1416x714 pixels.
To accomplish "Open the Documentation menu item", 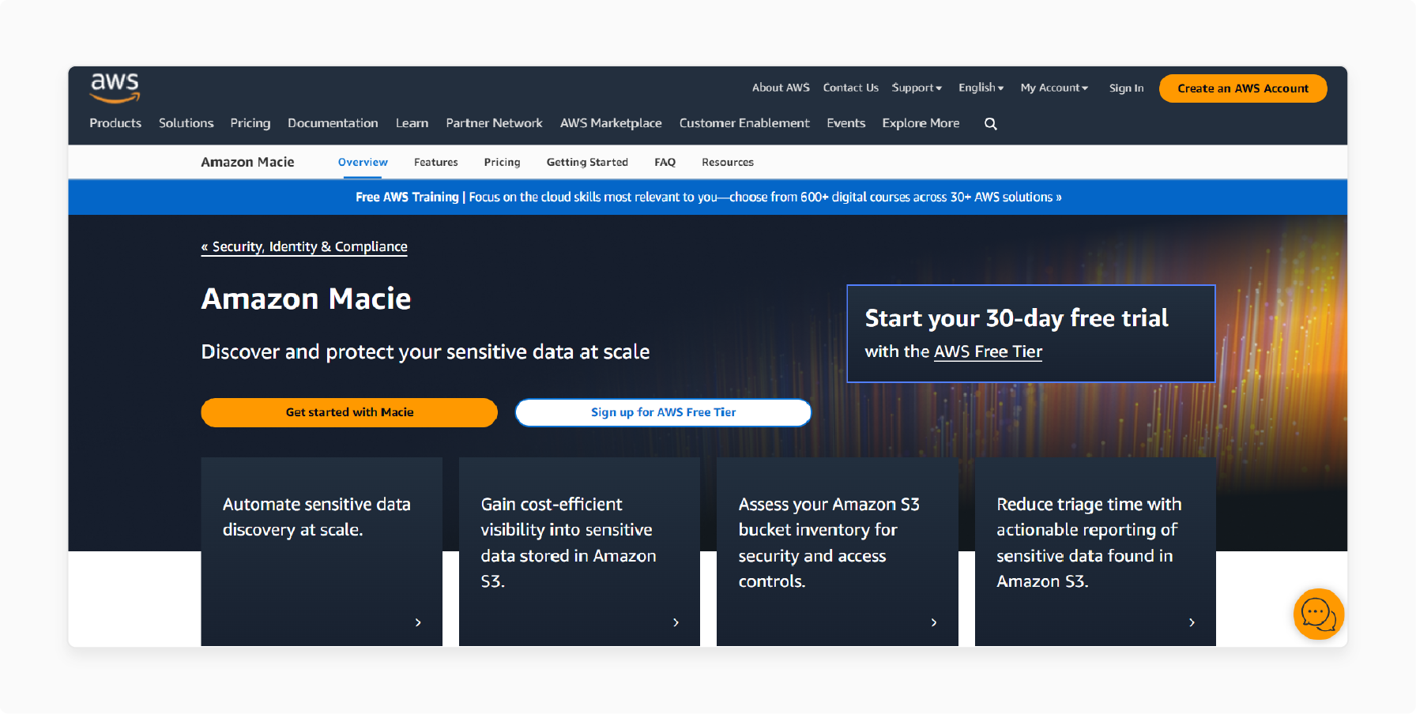I will tap(333, 123).
